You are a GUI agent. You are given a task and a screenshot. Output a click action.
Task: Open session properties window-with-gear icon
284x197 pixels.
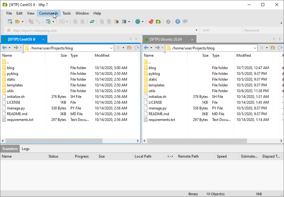(48, 22)
